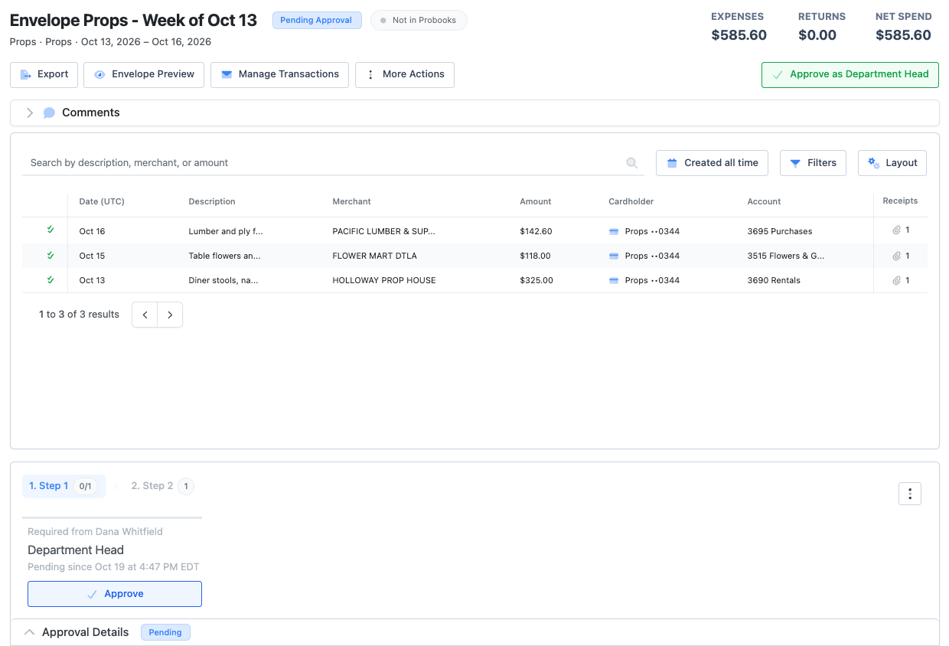Sort by Amount column header
949x646 pixels.
(x=536, y=202)
